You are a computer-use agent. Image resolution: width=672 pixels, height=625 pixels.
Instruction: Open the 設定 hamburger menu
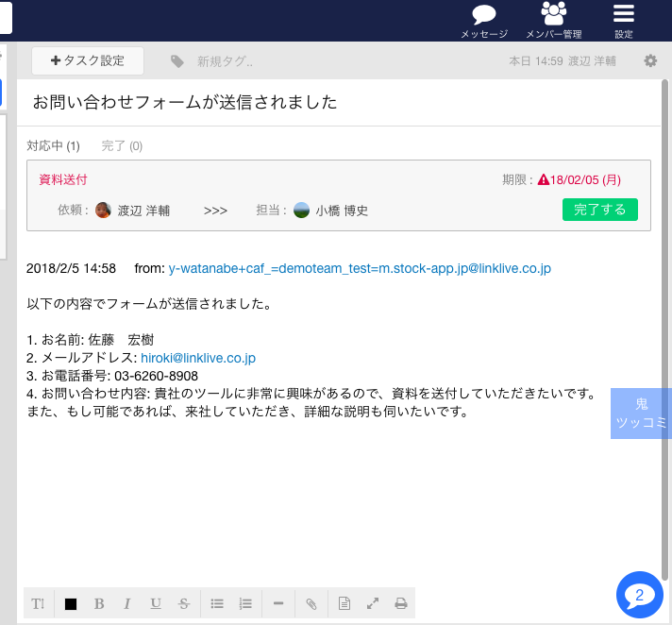[x=624, y=13]
